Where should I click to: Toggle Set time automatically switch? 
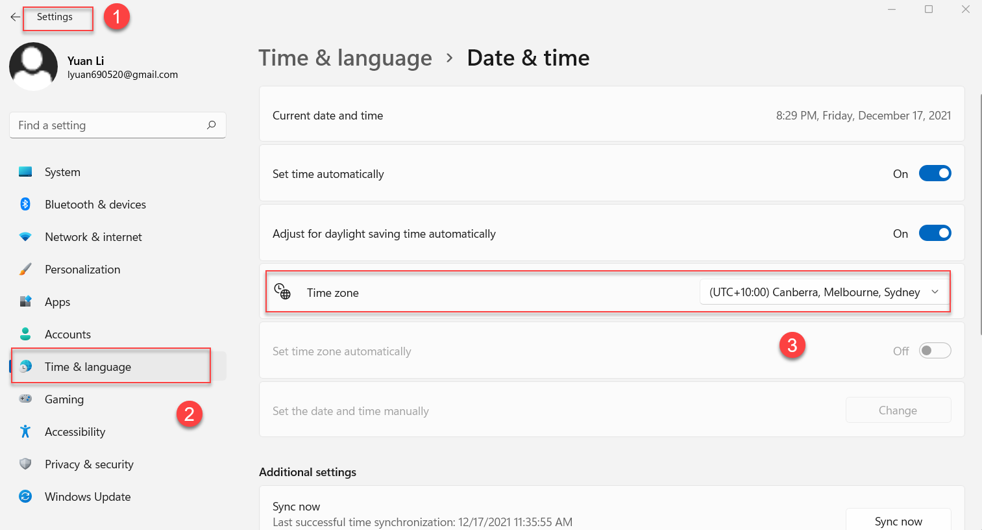tap(935, 173)
